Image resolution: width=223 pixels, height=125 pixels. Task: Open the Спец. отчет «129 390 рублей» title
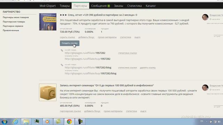click(x=99, y=15)
